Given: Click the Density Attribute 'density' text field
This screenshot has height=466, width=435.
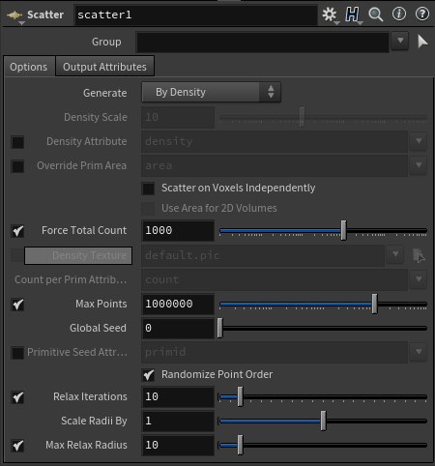Looking at the screenshot, I should pos(275,142).
